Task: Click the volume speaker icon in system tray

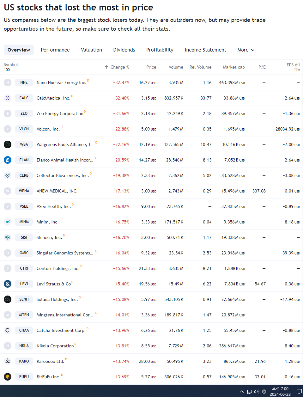Action: pyautogui.click(x=257, y=392)
